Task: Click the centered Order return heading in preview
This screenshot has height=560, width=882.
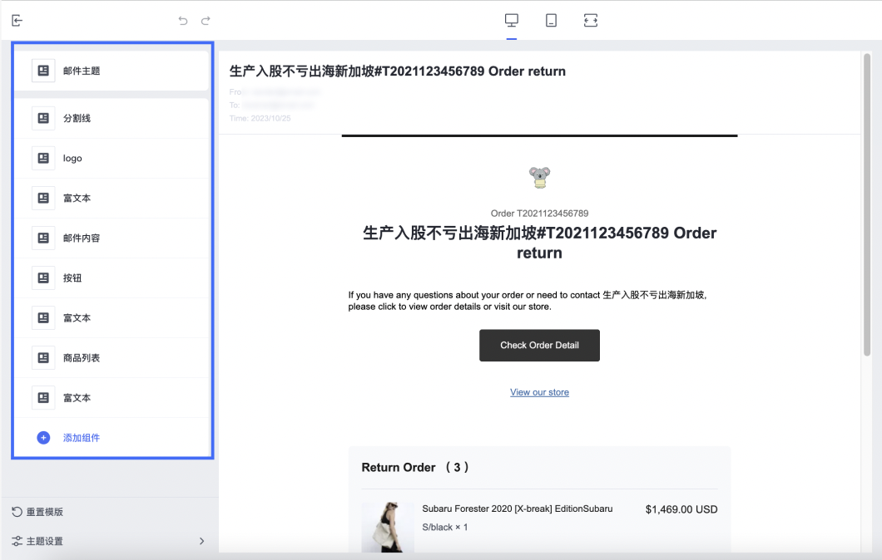Action: pyautogui.click(x=539, y=243)
